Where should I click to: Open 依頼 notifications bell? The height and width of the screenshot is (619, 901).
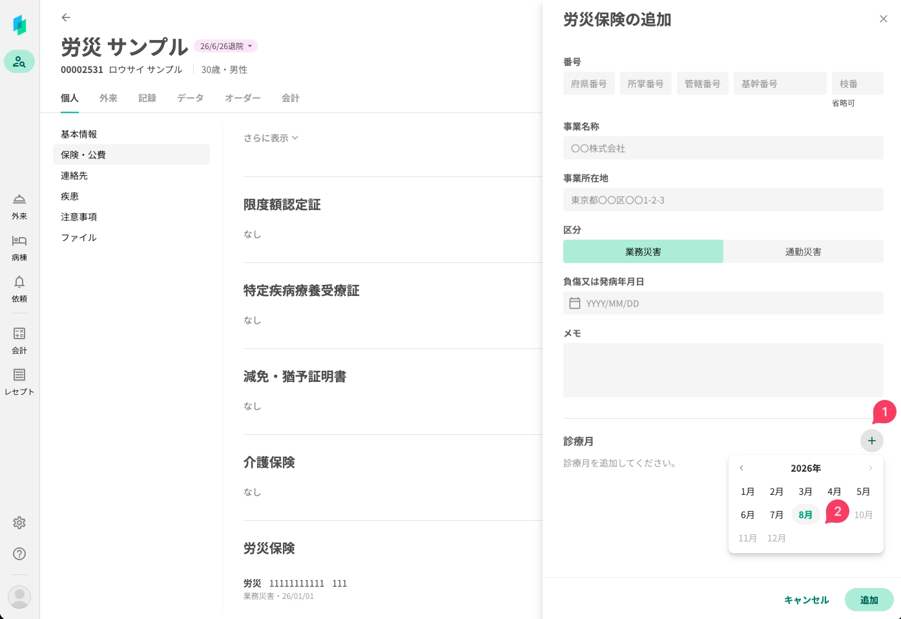click(19, 289)
